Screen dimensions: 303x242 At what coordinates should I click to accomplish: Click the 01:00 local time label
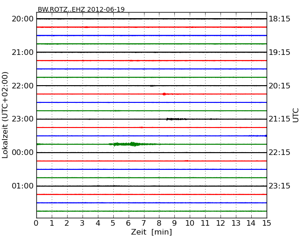tap(23, 186)
